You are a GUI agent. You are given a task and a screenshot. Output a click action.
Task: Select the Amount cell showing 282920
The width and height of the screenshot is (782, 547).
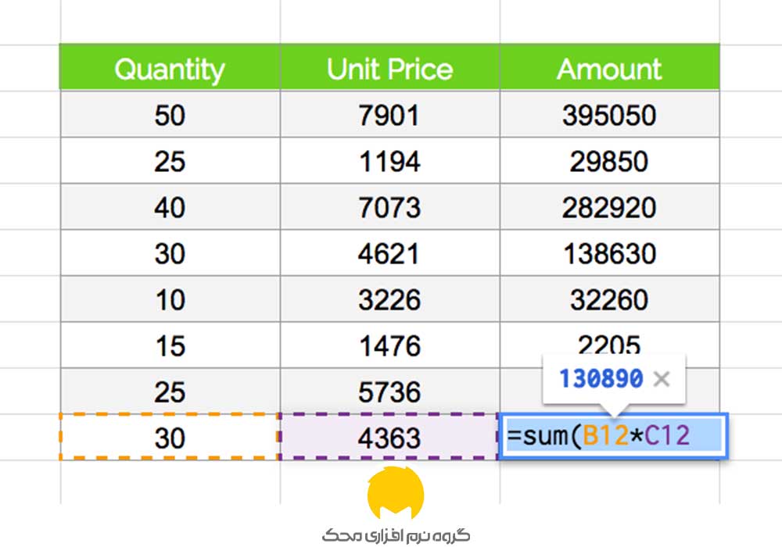point(609,208)
